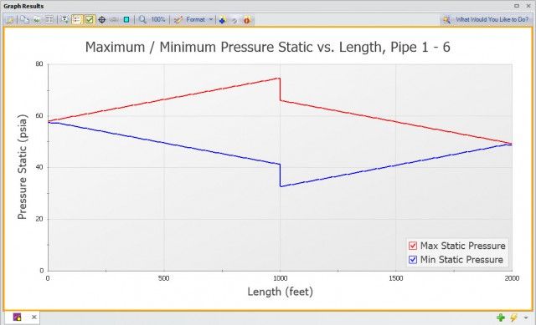This screenshot has width=536, height=325.
Task: Click the green plus new tab icon
Action: [x=501, y=317]
